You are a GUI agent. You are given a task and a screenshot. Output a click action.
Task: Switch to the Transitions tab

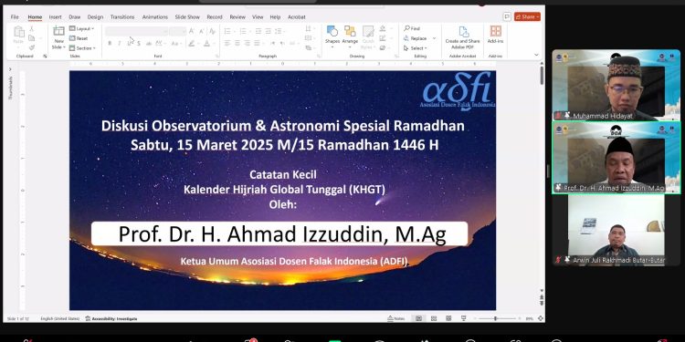122,17
